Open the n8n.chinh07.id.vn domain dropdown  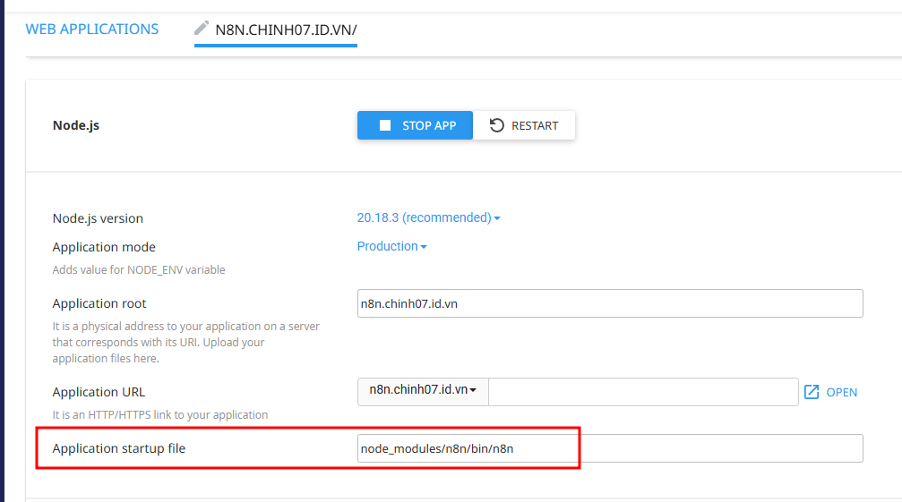[x=423, y=392]
